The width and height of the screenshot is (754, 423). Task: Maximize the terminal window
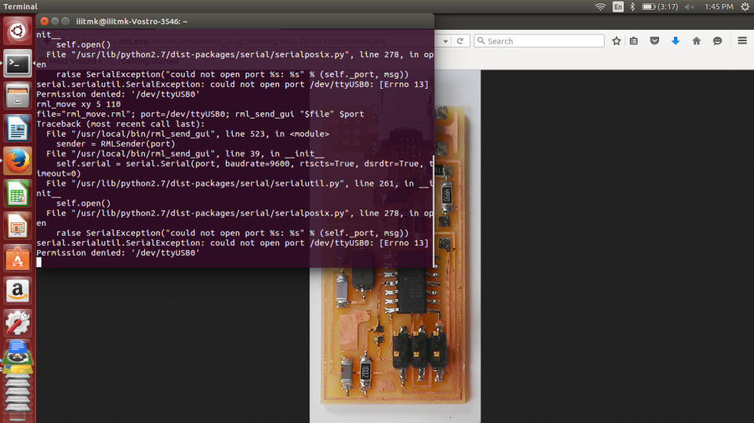(x=65, y=21)
